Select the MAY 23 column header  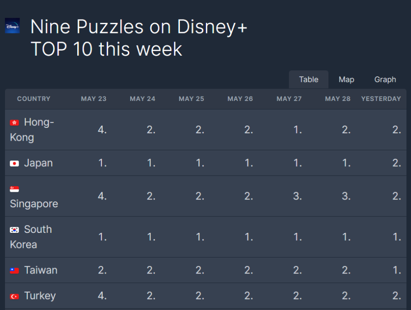coord(94,99)
